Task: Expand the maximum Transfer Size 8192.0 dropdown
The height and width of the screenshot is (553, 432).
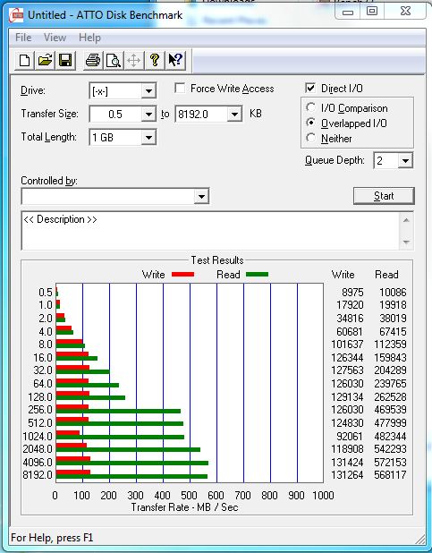Action: [234, 114]
